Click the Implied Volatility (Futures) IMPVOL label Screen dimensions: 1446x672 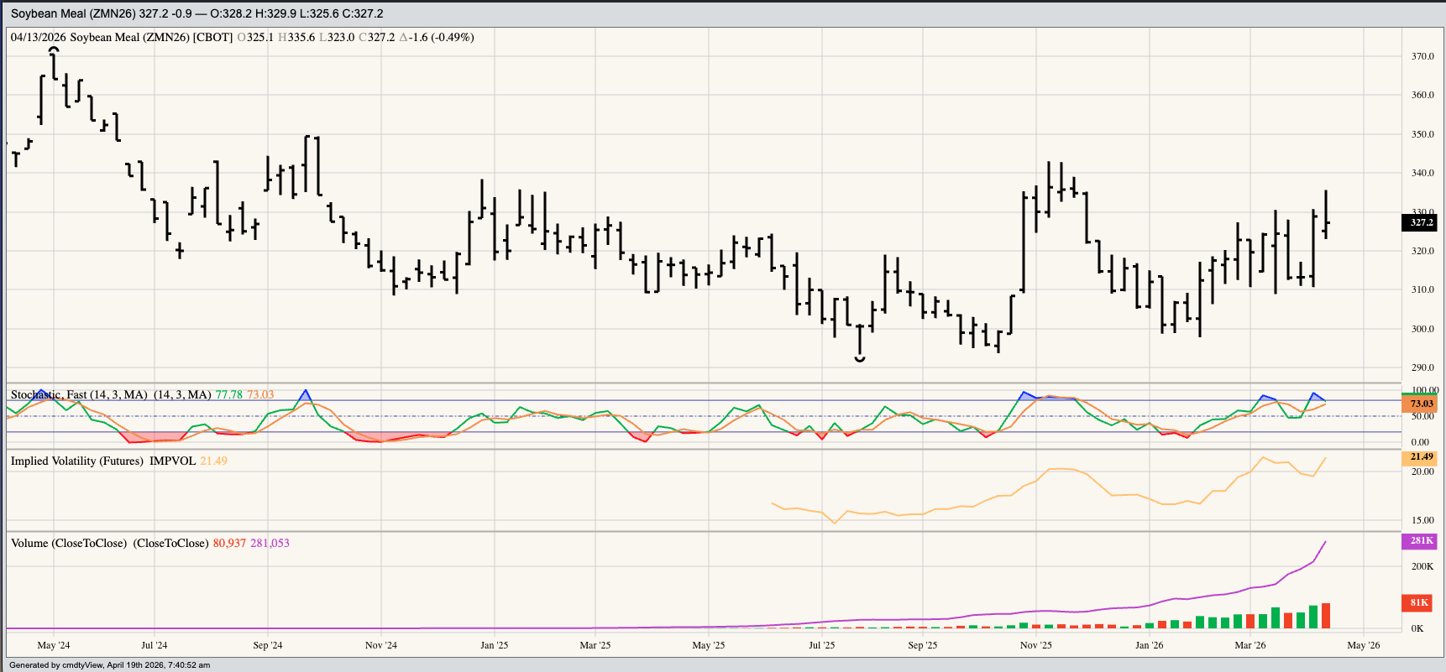102,461
